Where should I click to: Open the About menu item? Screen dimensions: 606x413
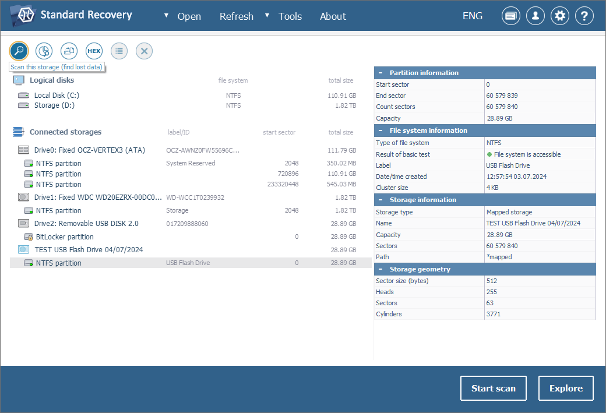click(333, 16)
